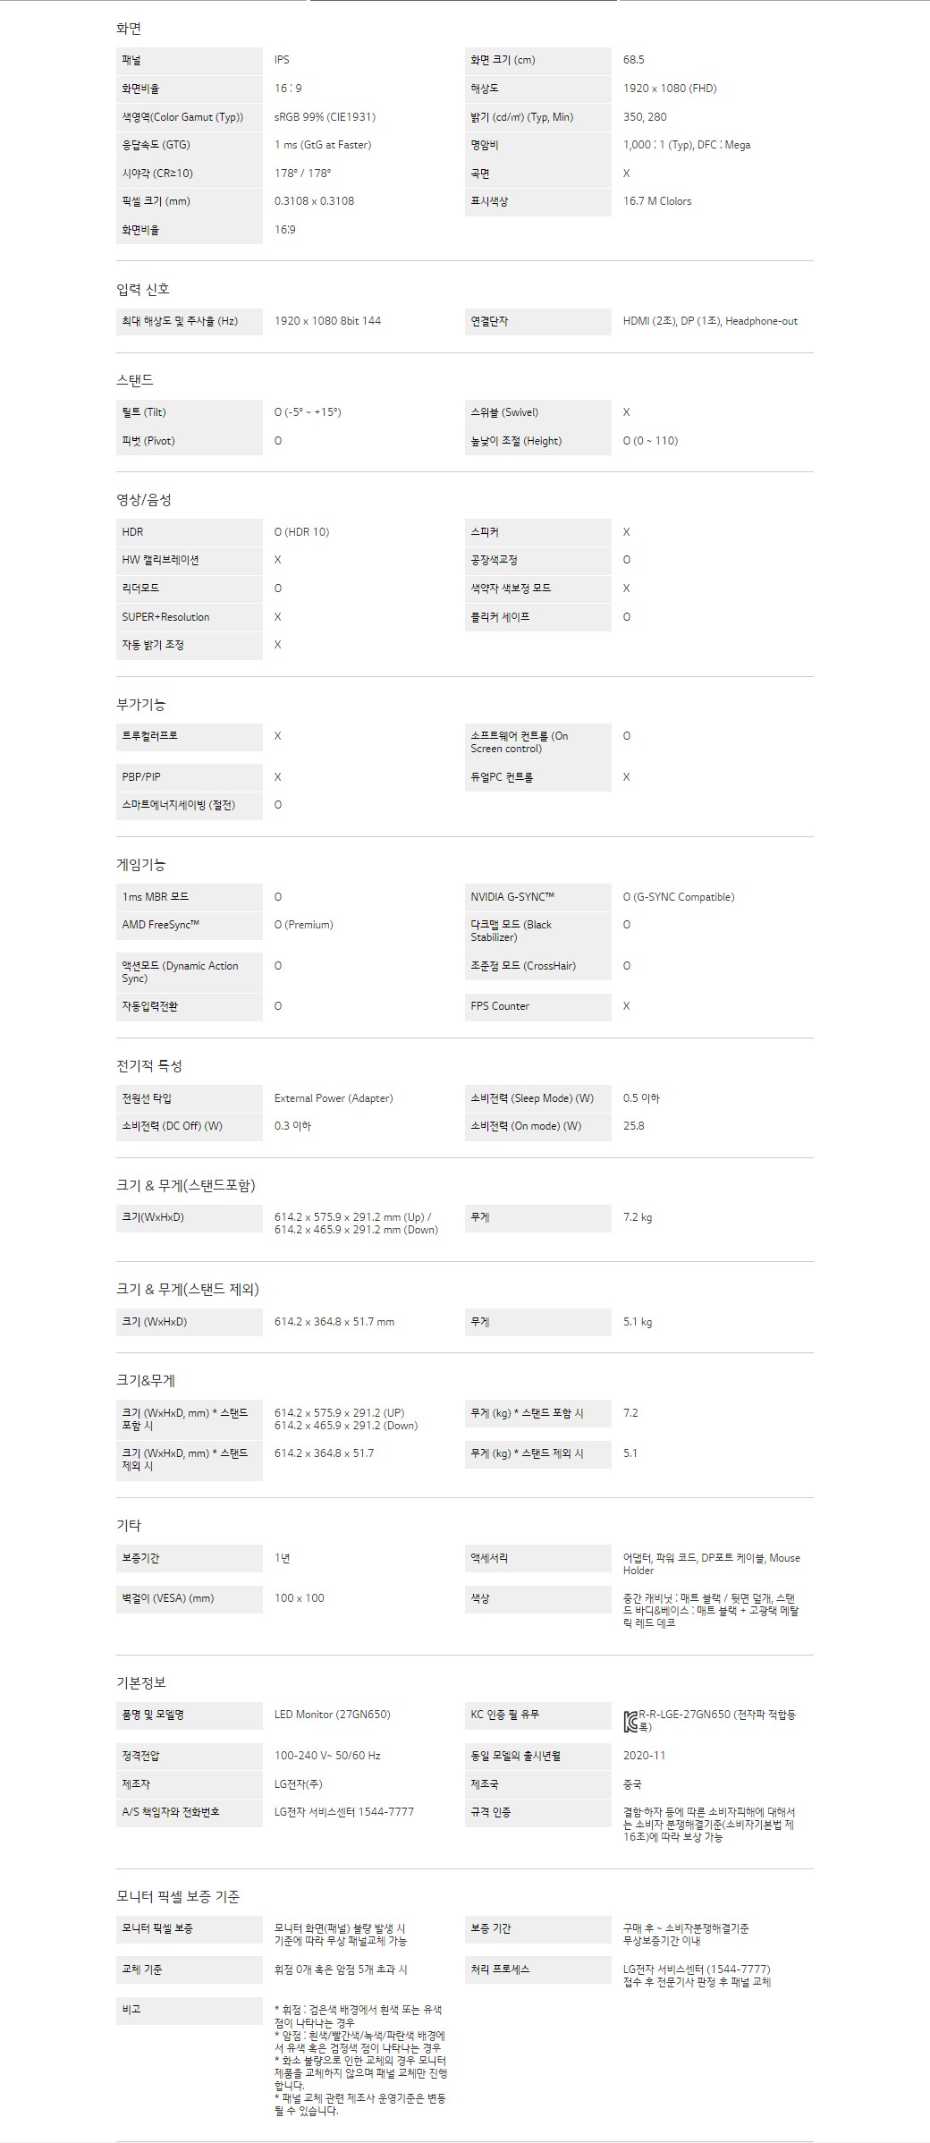Select the release date value 2020-11
Viewport: 930px width, 2143px height.
point(644,1756)
